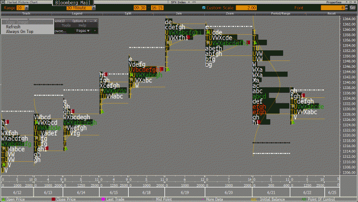This screenshot has width=358, height=202.
Task: Select the 6/19 date column
Action: (185, 192)
